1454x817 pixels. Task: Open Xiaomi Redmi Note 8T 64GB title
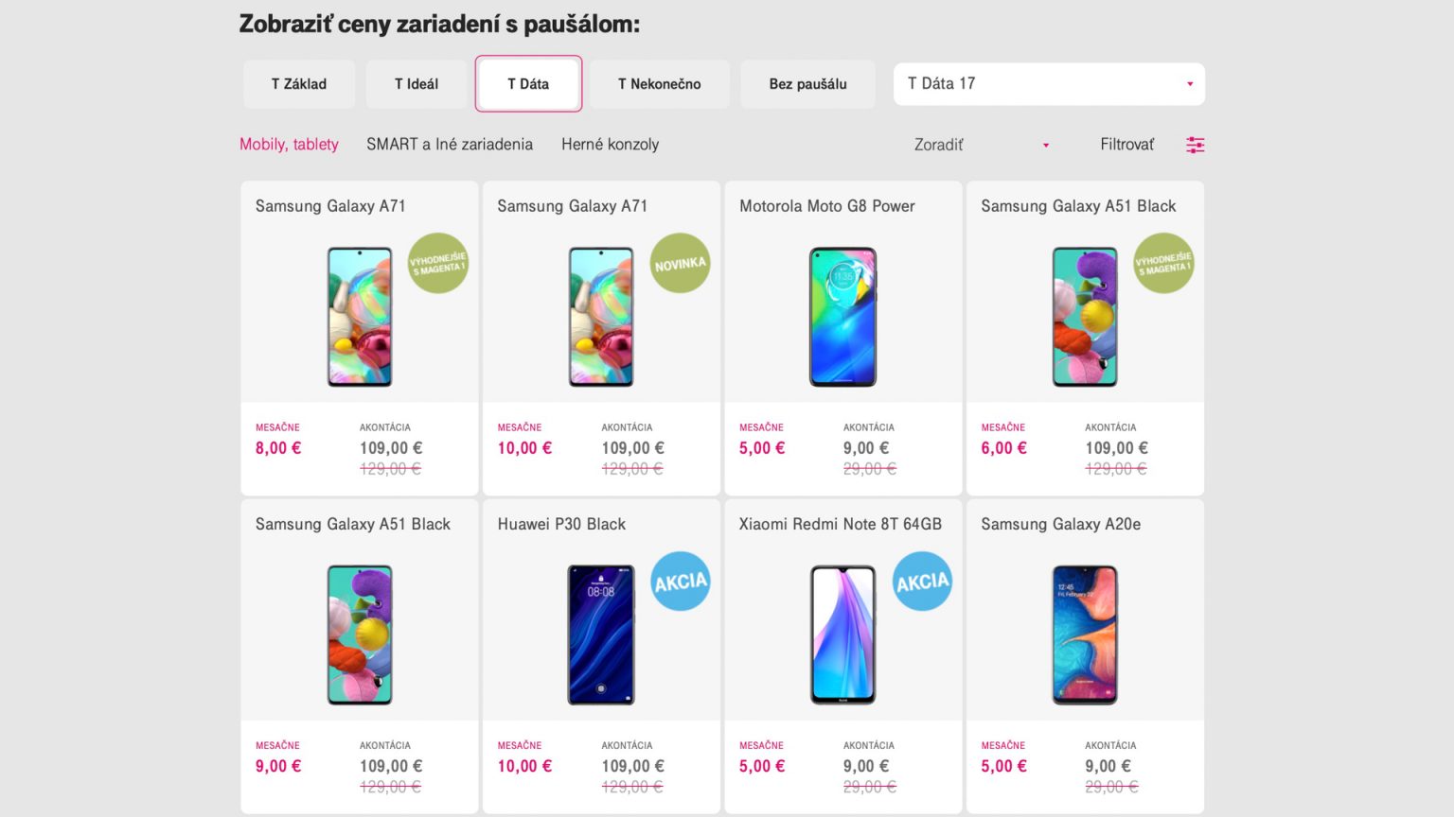[841, 524]
